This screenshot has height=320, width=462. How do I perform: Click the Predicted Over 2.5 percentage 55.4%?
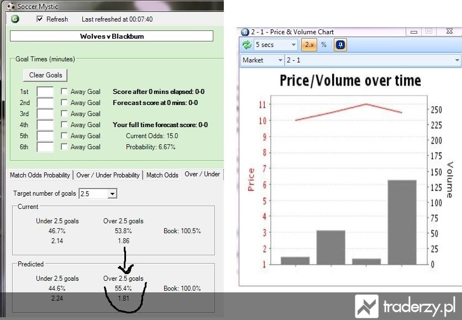point(123,288)
